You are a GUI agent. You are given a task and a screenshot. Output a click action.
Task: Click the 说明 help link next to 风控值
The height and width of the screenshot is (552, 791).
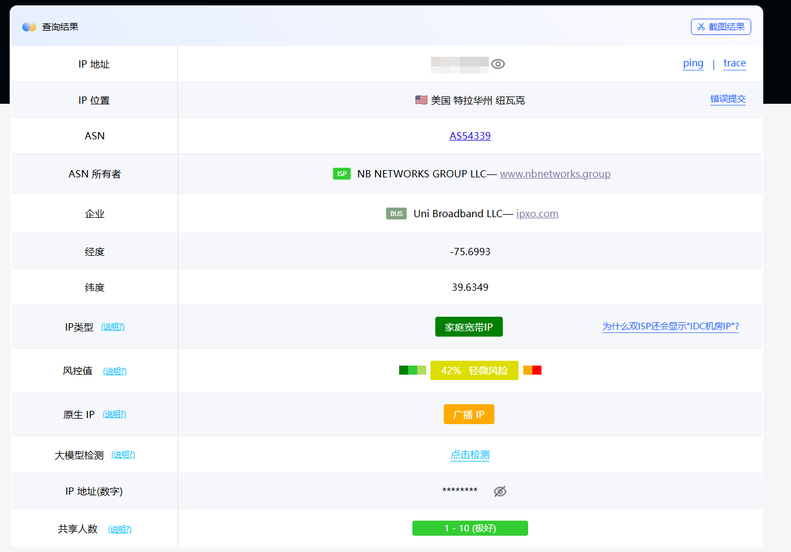click(115, 371)
